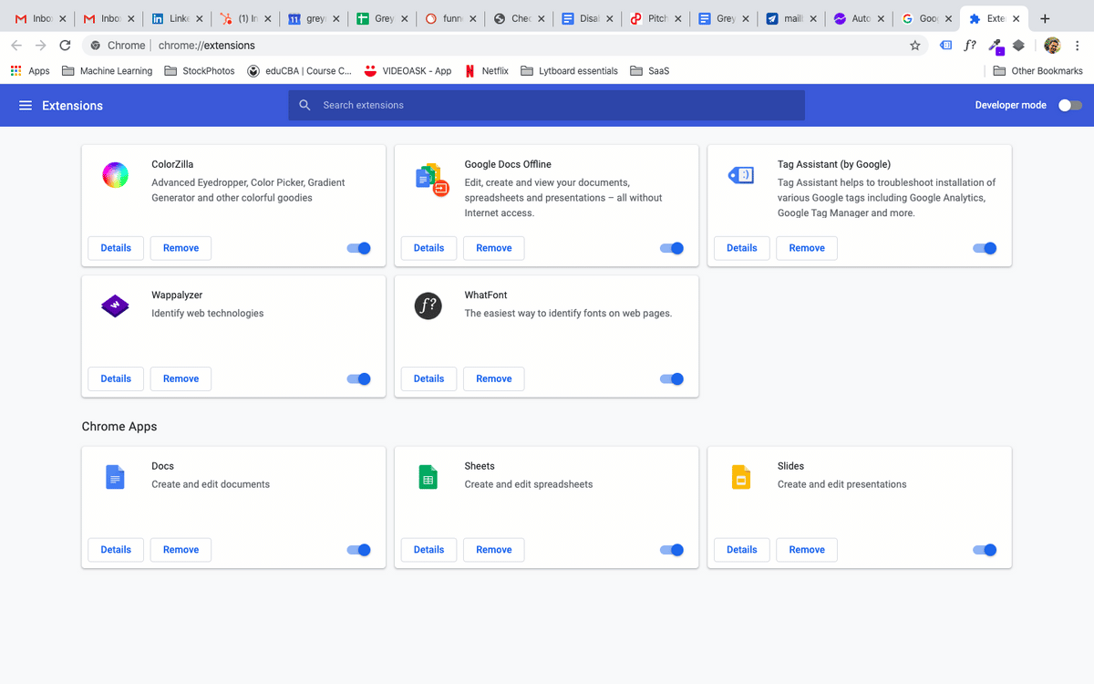Click the ColorZilla color wheel icon

click(115, 175)
